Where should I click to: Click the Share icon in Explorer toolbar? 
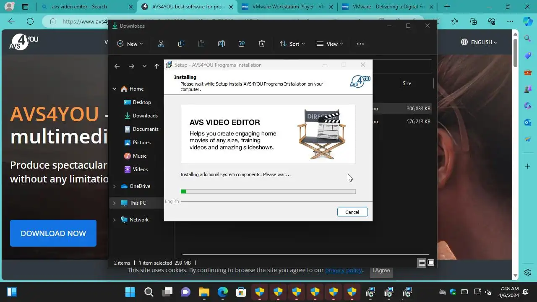242,44
